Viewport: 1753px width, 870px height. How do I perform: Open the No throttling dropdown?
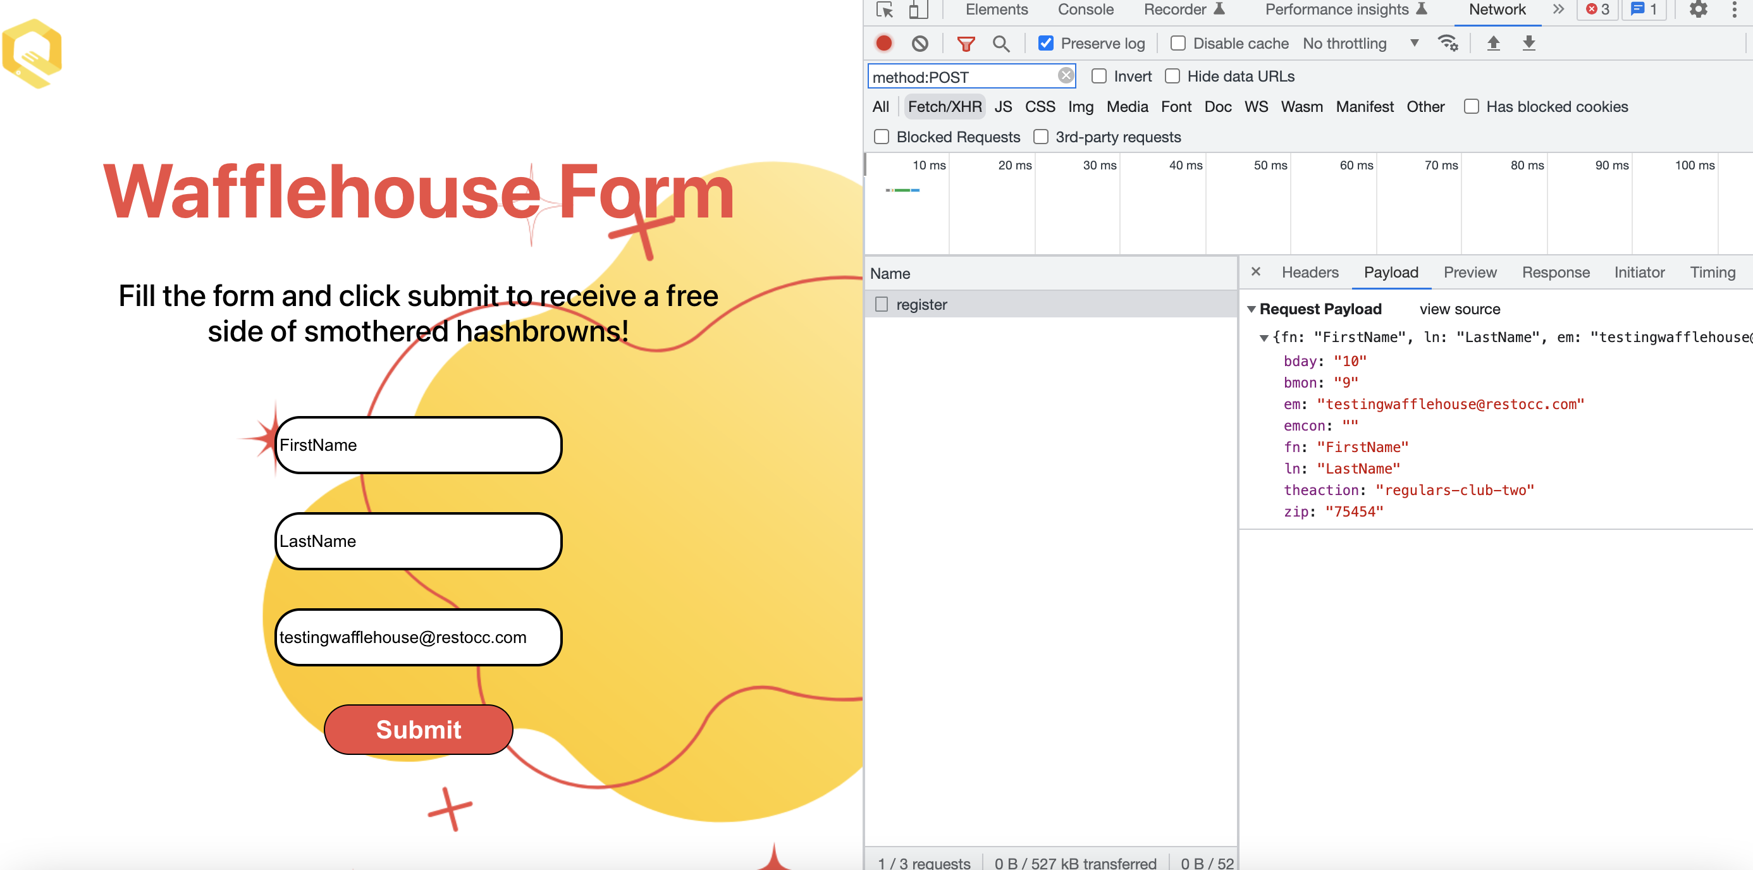[x=1360, y=44]
